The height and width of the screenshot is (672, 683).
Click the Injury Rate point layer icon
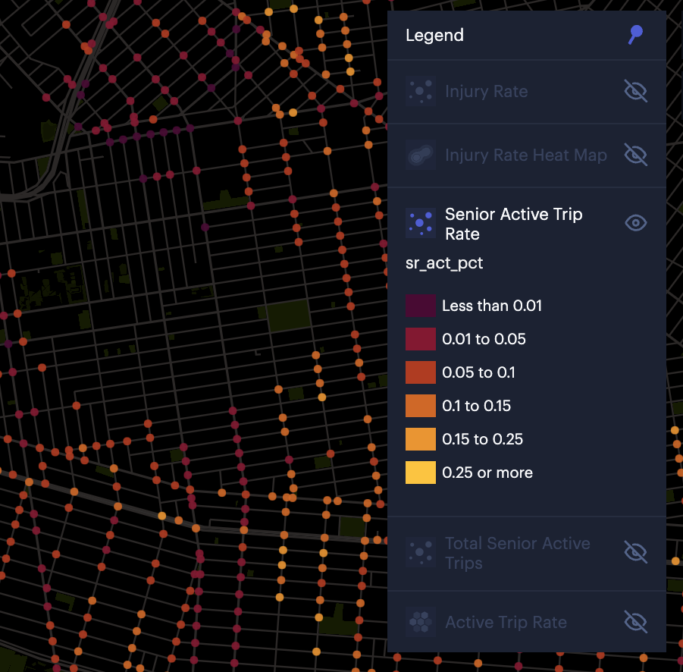pos(421,91)
